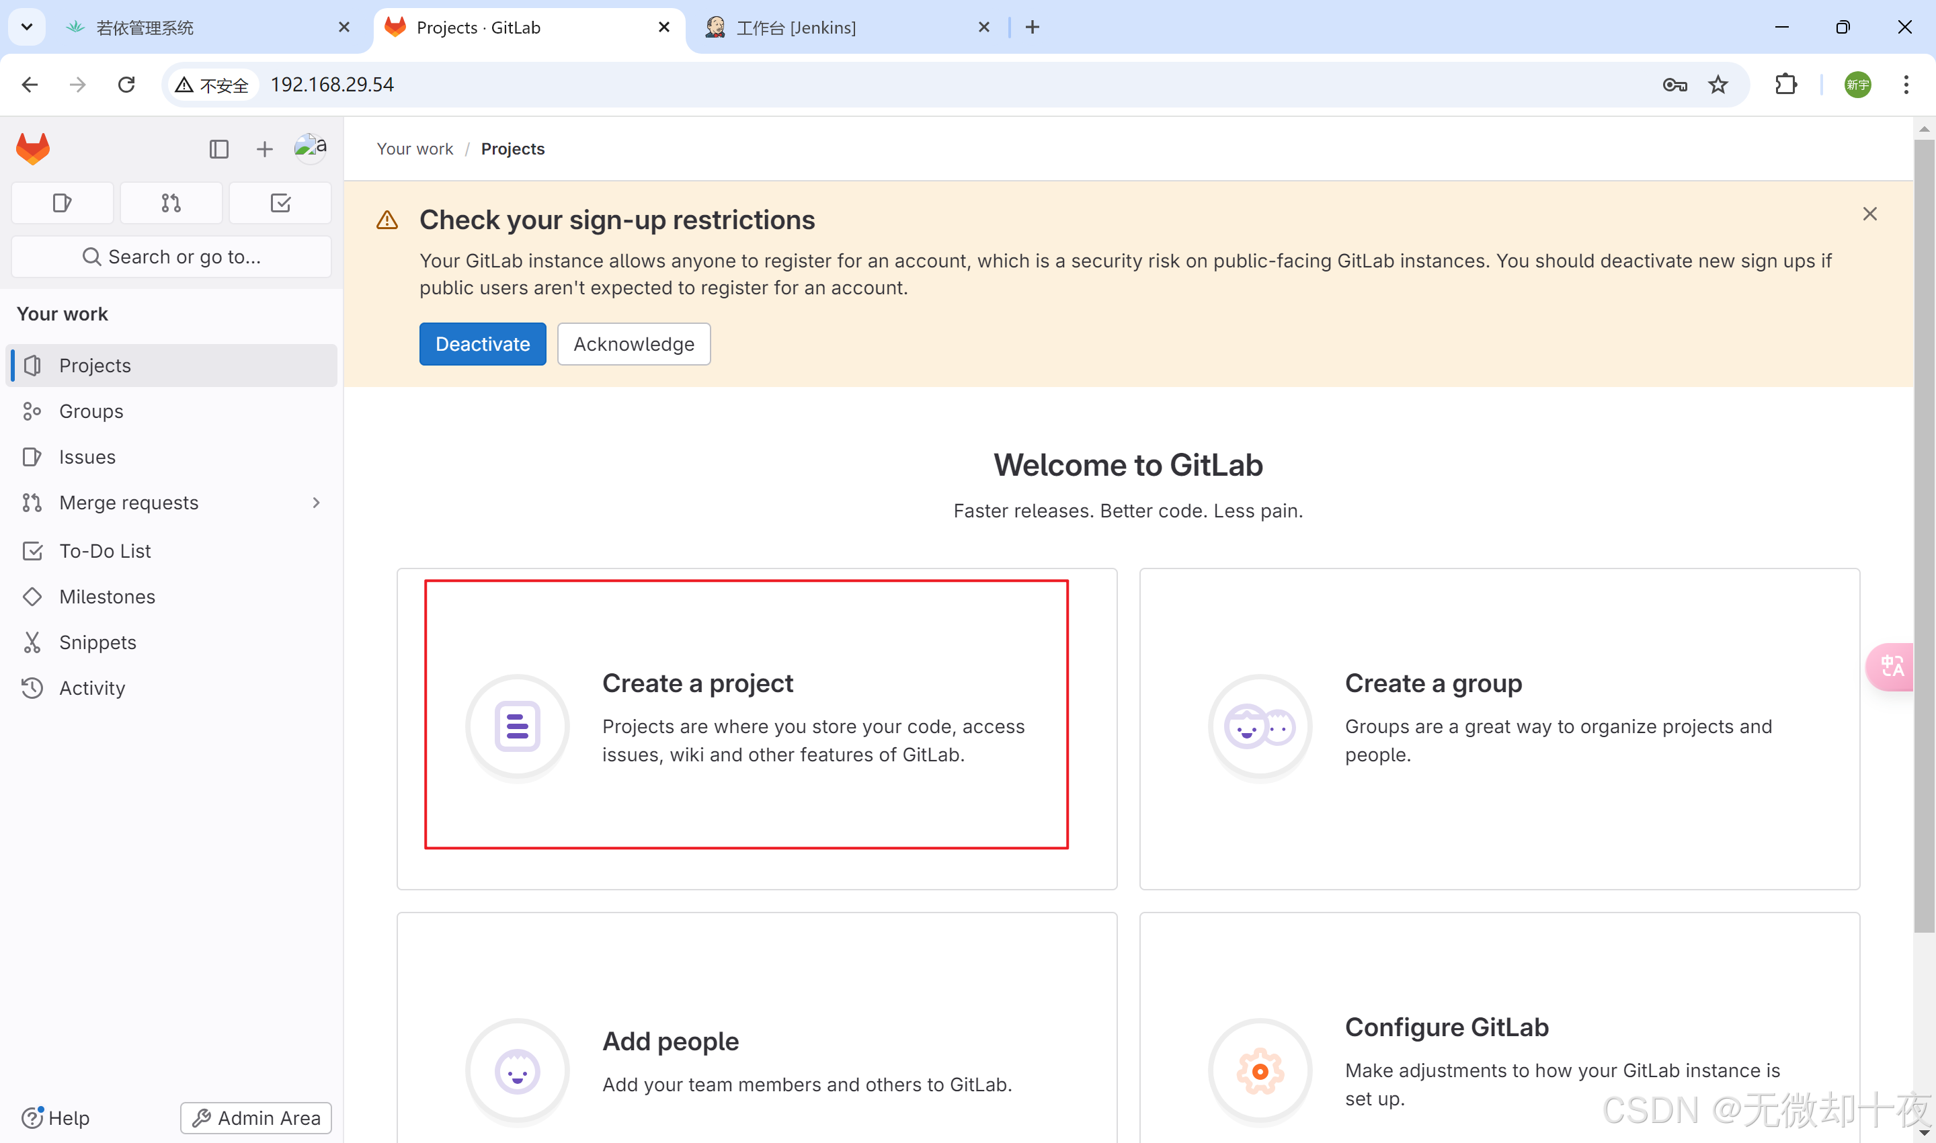Click the GitLab fox logo in sidebar

(32, 149)
